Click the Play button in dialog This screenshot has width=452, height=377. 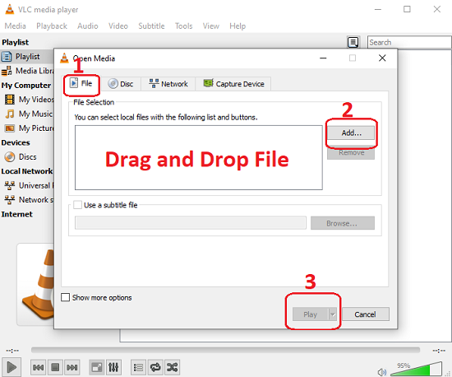coord(310,314)
